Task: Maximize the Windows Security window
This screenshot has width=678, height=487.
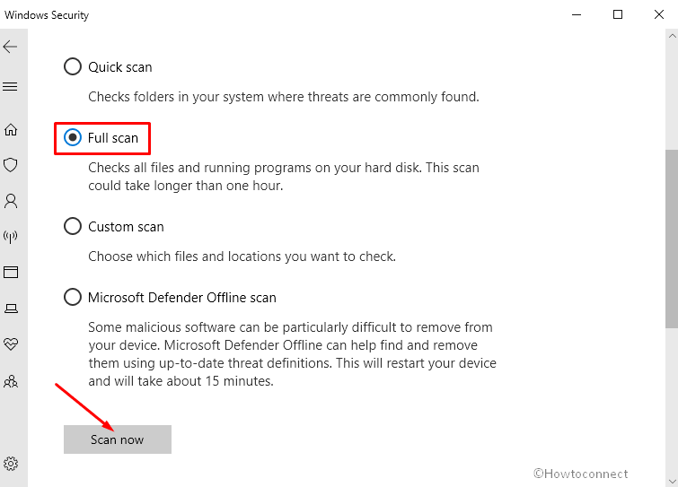Action: pos(618,14)
